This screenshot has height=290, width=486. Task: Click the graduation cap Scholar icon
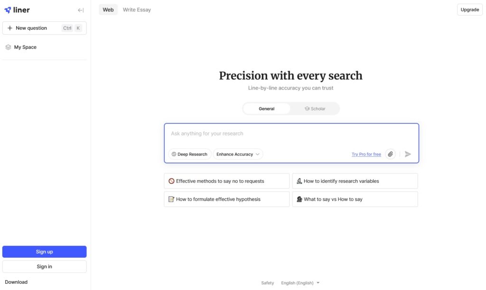click(x=307, y=109)
